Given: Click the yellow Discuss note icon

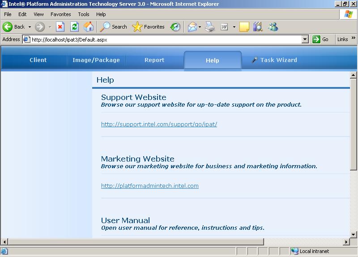Looking at the screenshot, I should coord(244,27).
